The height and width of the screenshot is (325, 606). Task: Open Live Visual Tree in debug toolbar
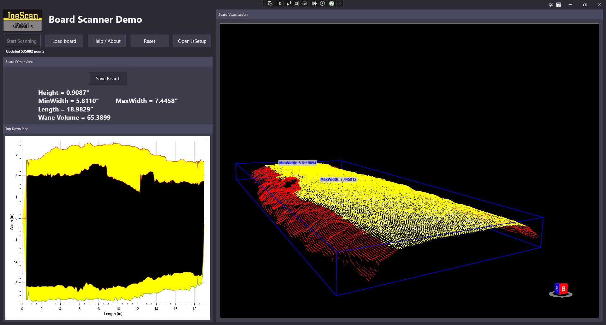[x=270, y=3]
